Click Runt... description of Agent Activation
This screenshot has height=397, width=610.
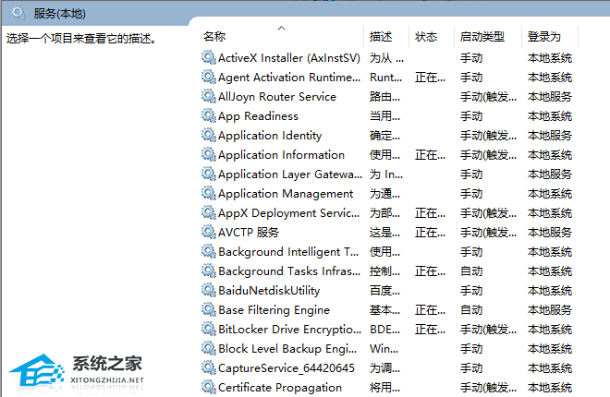tap(385, 78)
